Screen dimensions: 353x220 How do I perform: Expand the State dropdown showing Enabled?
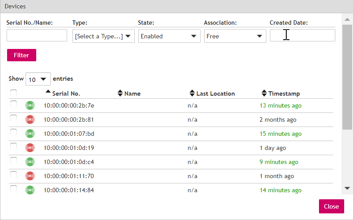[169, 36]
